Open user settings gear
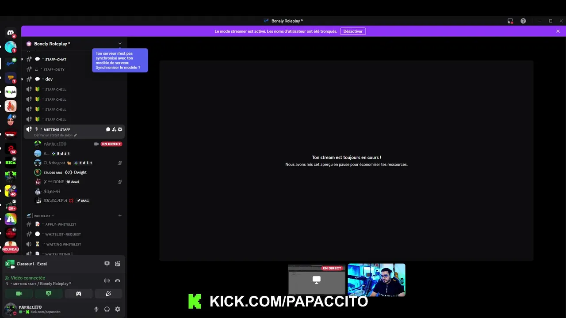The height and width of the screenshot is (318, 566). point(118,309)
